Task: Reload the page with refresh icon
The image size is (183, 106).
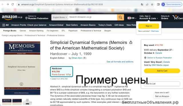Action: [x=13, y=5]
